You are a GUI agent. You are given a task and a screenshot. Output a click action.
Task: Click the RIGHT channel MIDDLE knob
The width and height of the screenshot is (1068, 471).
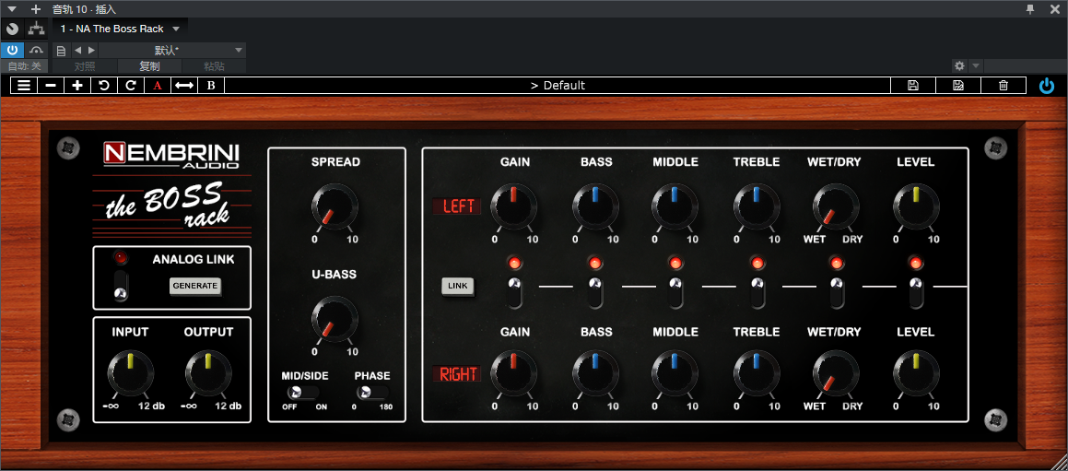[x=675, y=373]
